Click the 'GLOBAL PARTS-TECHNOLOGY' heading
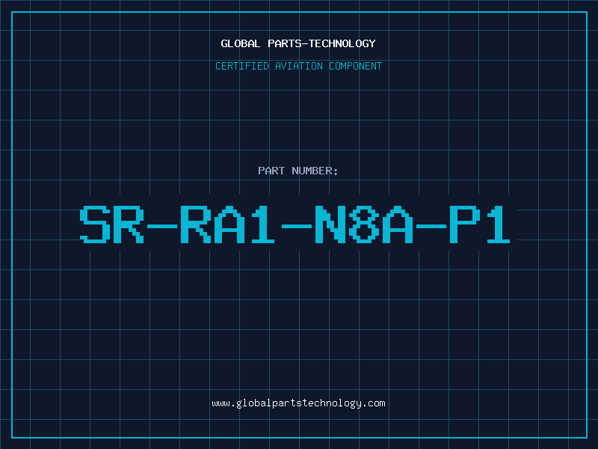The width and height of the screenshot is (598, 449). click(x=298, y=43)
